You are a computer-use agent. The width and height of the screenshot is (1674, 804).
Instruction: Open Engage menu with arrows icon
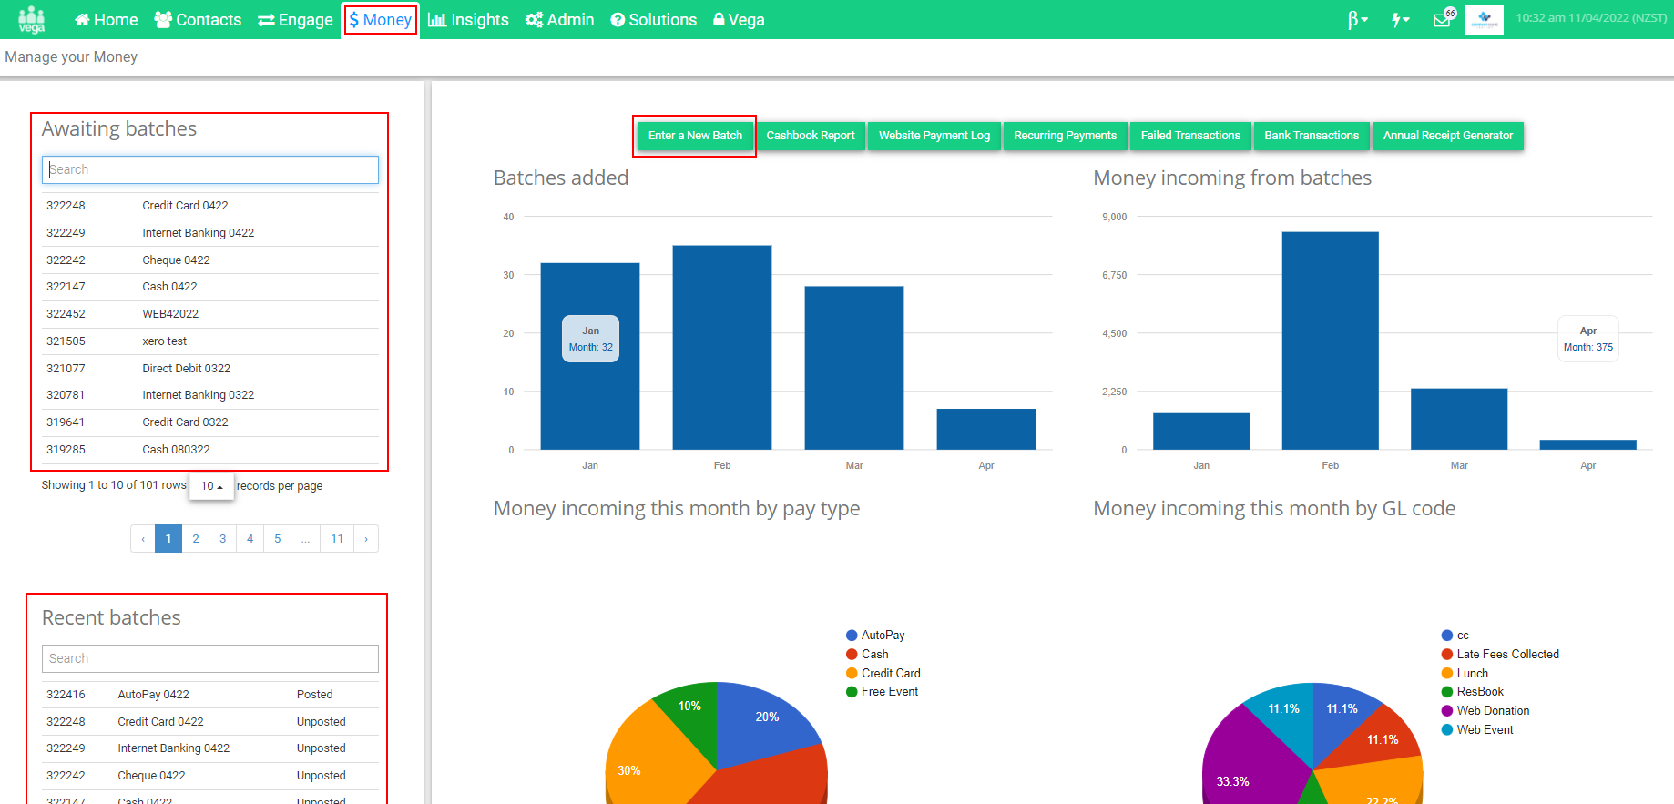coord(295,20)
